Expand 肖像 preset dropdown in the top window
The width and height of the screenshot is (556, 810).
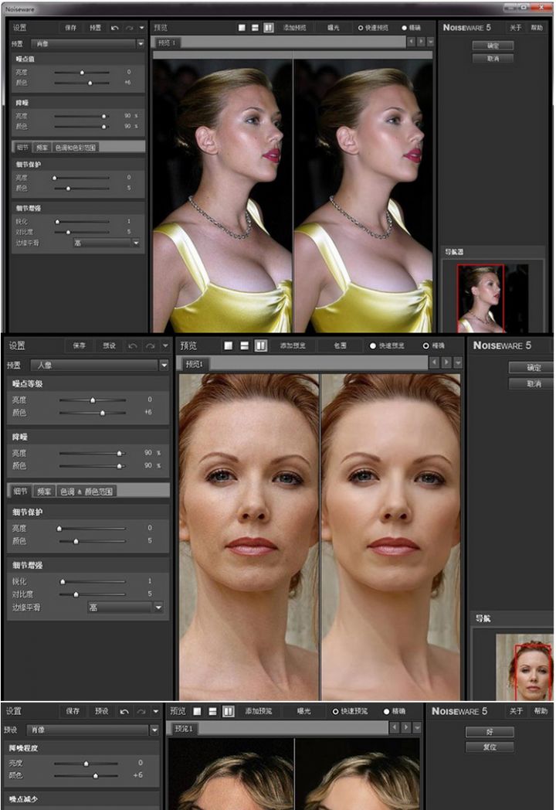click(140, 44)
